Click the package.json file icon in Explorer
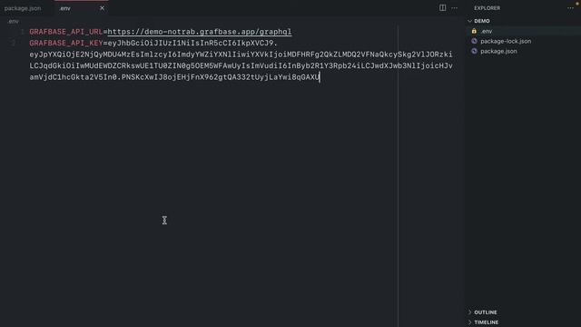Viewport: 581px width, 327px height. (474, 51)
